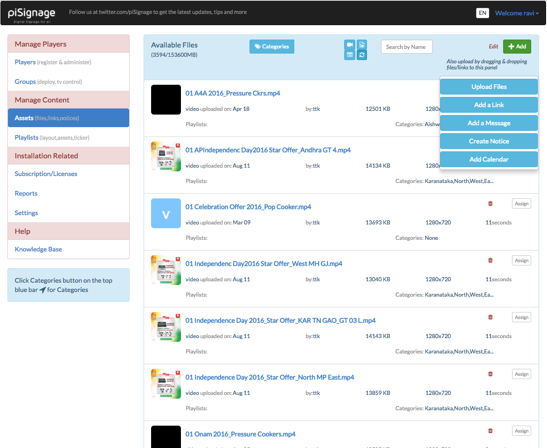Open the EN language selector
The width and height of the screenshot is (547, 448).
(483, 13)
